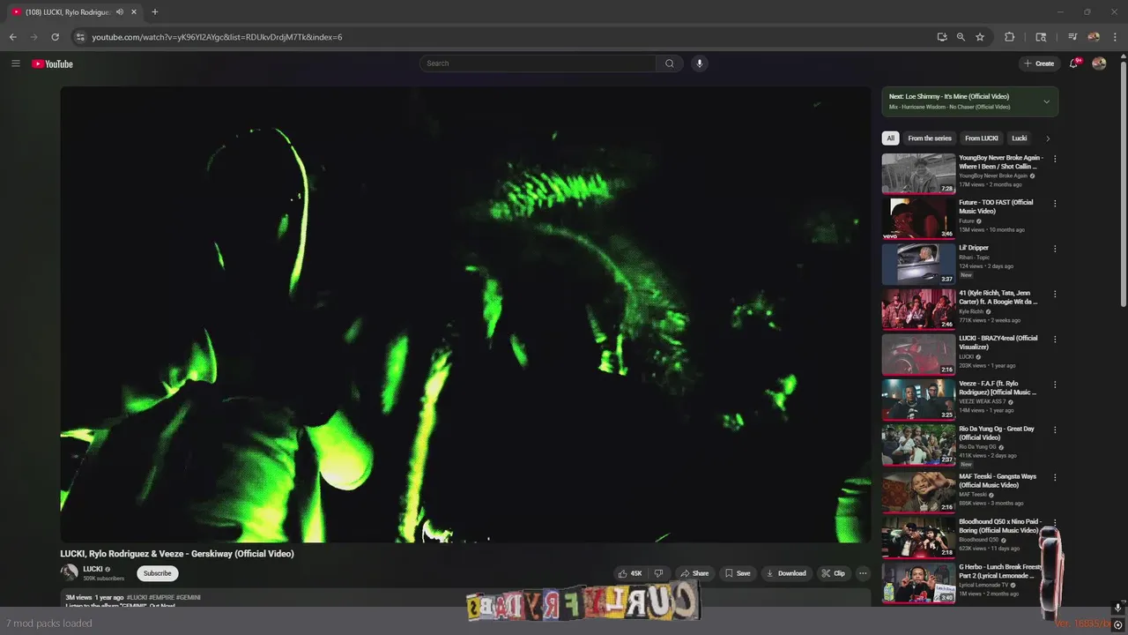Screen dimensions: 1128x635
Task: Open YoungBoy Never Broke Again video thumbnail
Action: pyautogui.click(x=918, y=173)
